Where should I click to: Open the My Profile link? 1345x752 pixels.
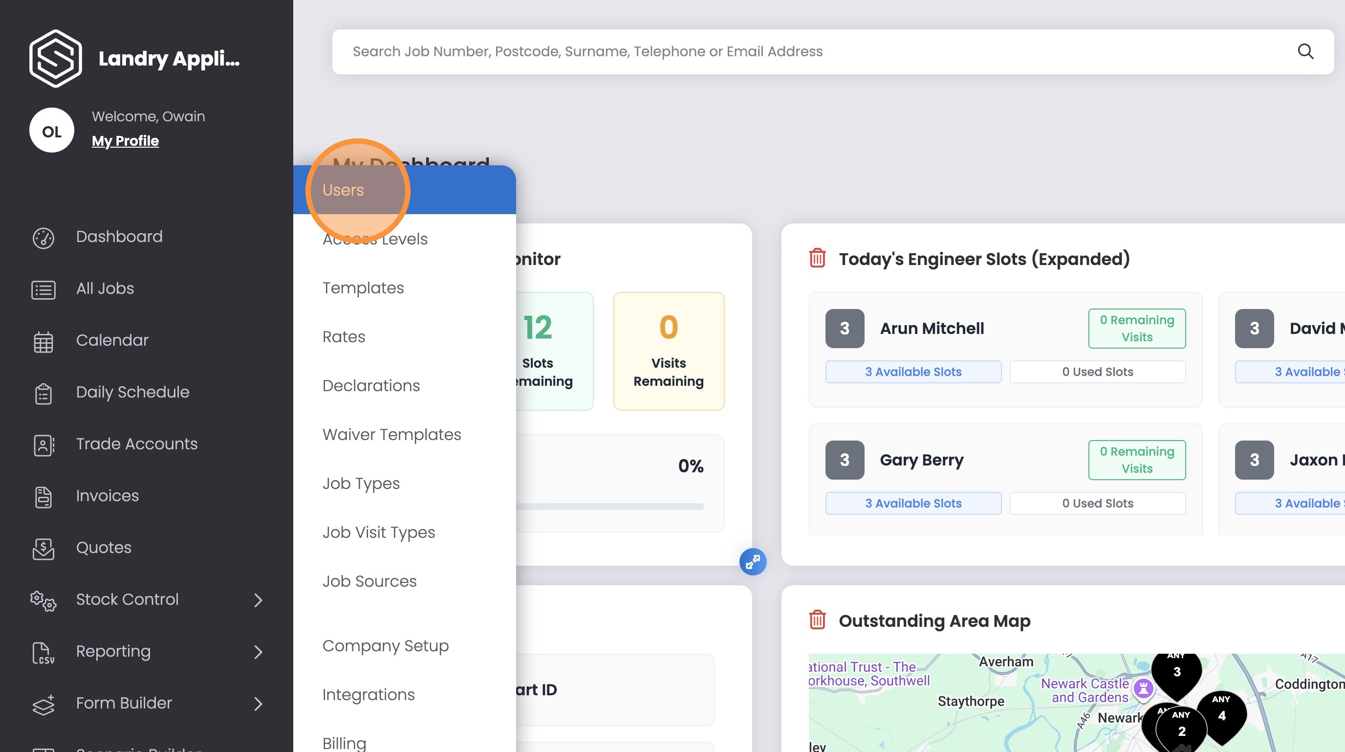pos(125,141)
